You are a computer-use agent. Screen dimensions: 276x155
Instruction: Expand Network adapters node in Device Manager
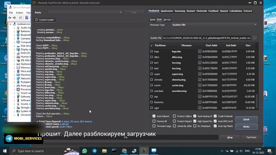tap(14, 78)
